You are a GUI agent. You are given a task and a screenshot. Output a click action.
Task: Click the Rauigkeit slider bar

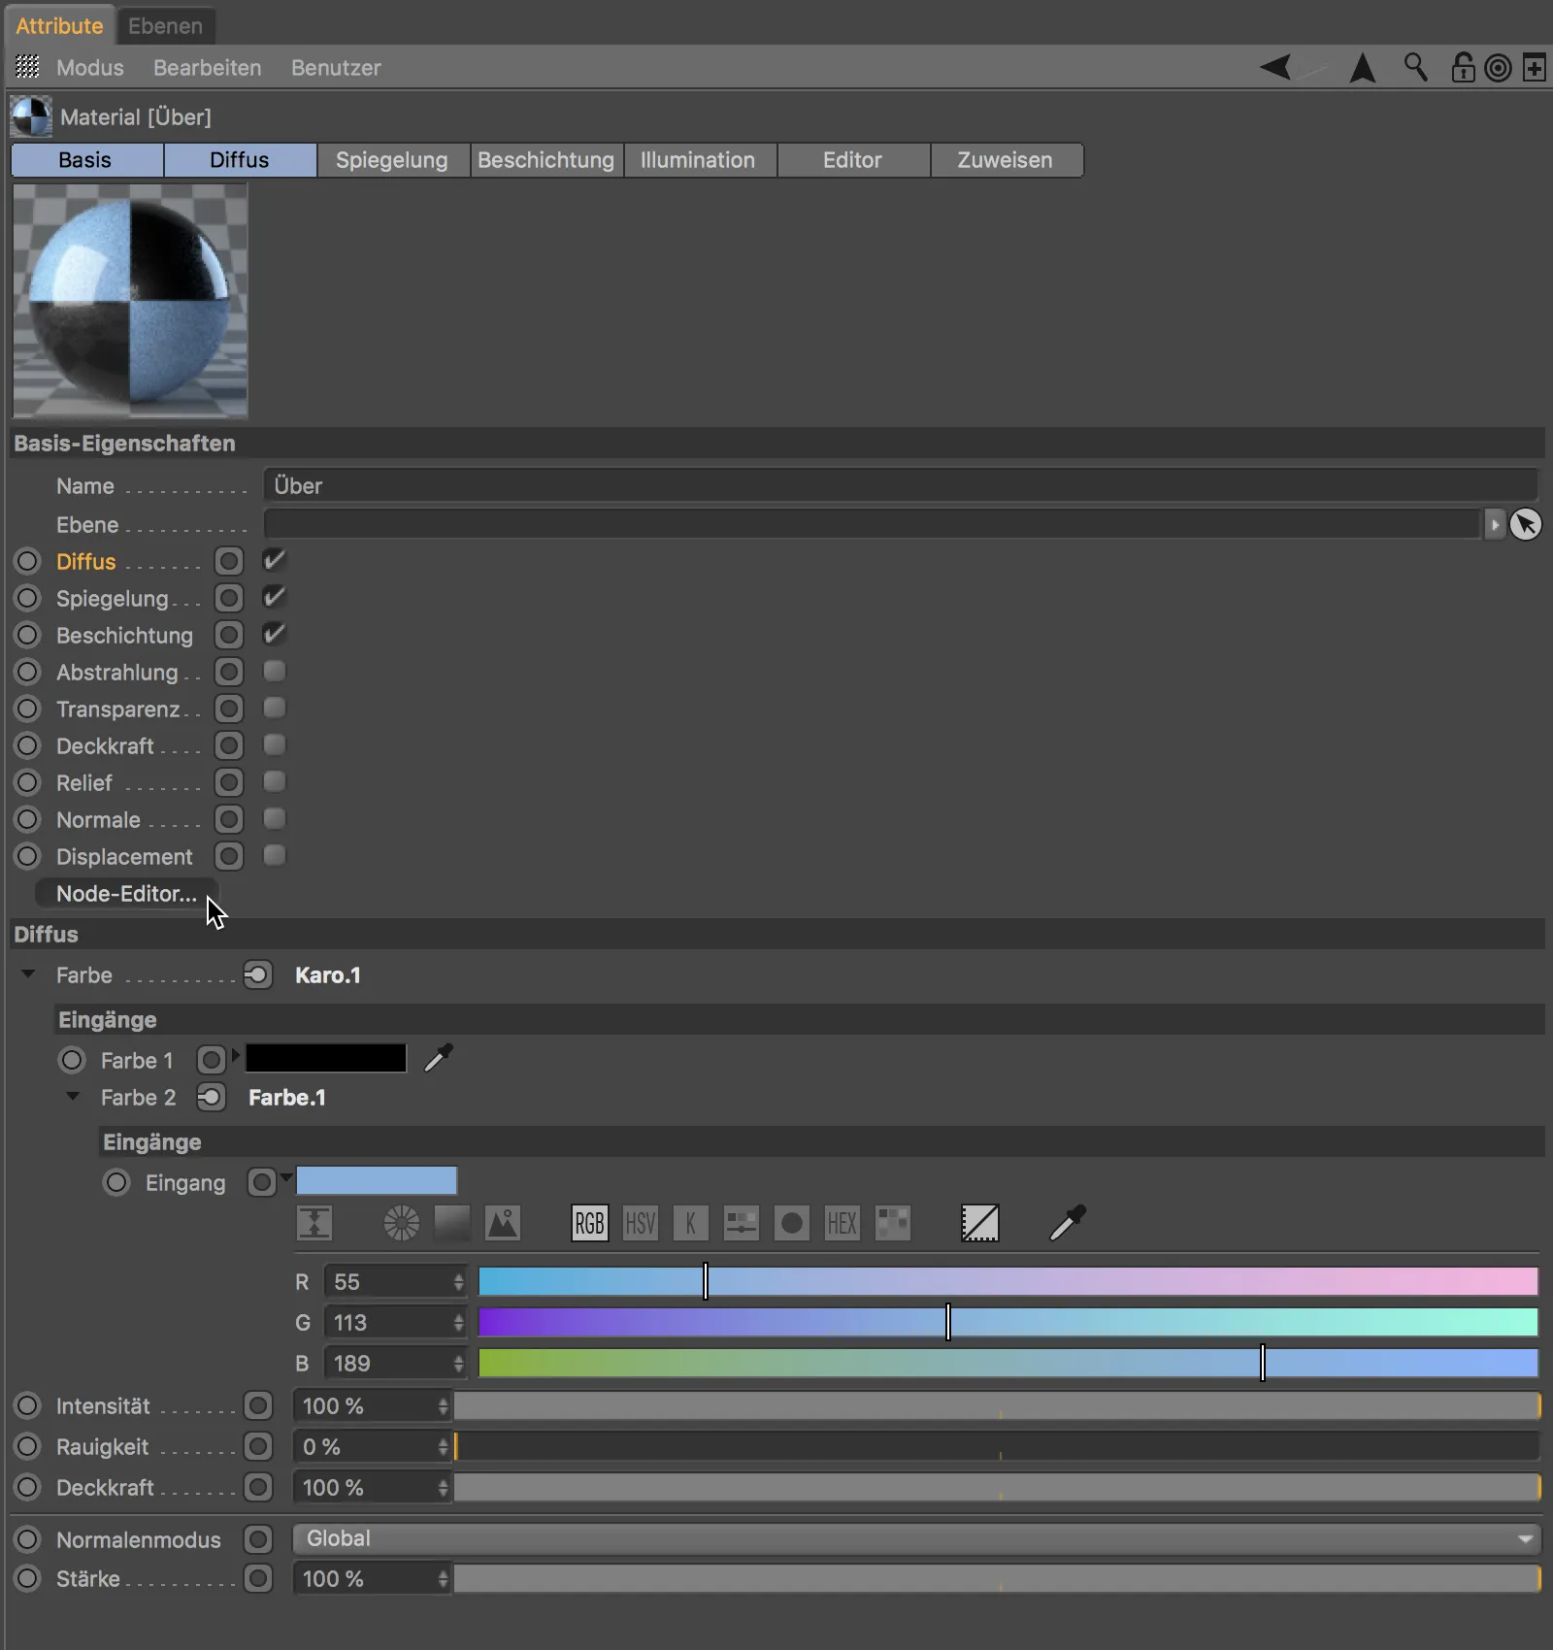pos(997,1446)
